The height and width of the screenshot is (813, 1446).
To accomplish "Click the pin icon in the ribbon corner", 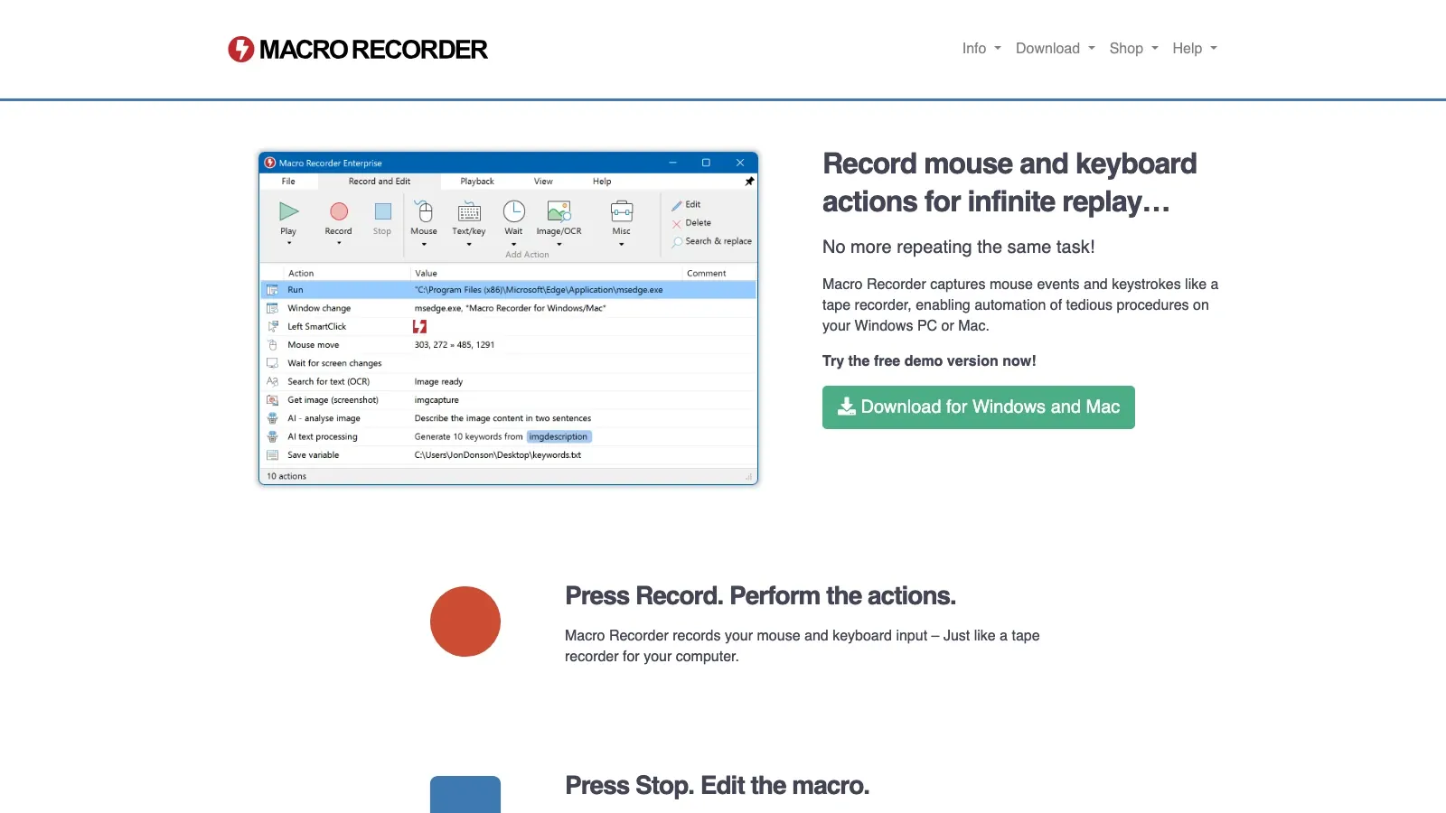I will (749, 182).
